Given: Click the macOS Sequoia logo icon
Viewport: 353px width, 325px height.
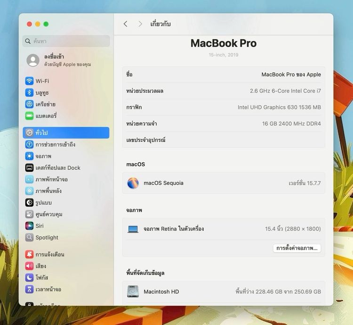Looking at the screenshot, I should tap(133, 183).
